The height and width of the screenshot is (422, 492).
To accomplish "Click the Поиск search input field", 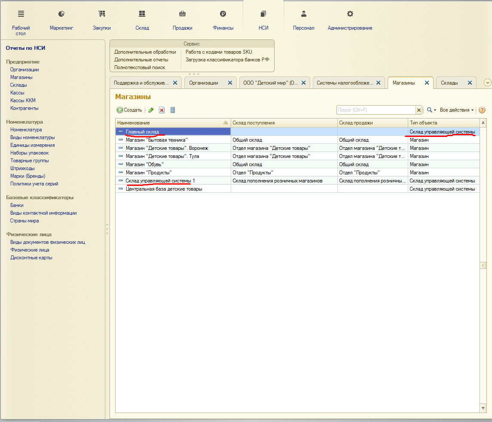I will pyautogui.click(x=376, y=110).
